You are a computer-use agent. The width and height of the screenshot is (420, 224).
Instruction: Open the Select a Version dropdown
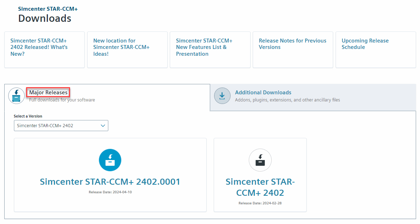click(x=61, y=126)
